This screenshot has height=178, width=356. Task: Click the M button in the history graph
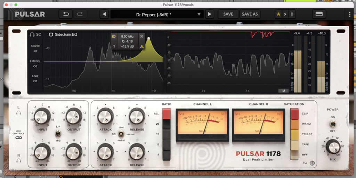[x=283, y=91]
